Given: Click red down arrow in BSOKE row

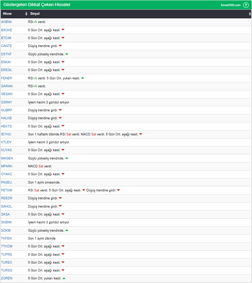Looking at the screenshot, I should [x=63, y=30].
